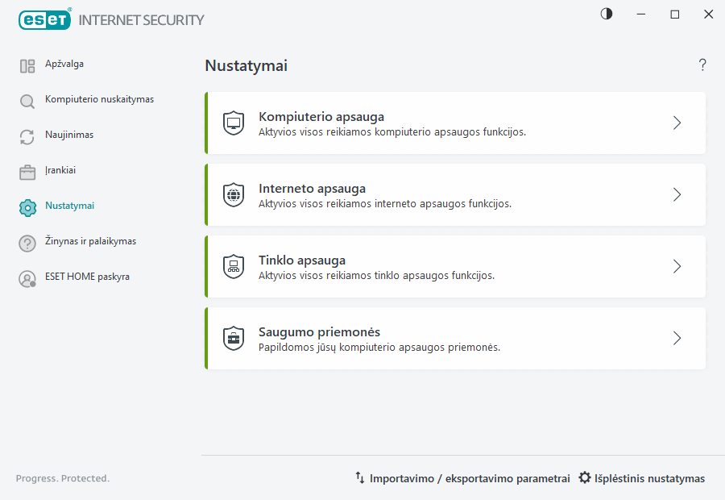Click the Interneto apsauga globe shield icon

pos(234,194)
